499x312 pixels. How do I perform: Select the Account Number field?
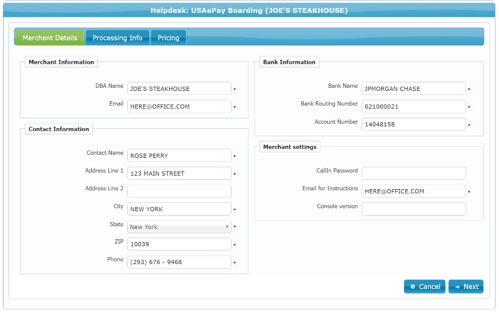coord(414,124)
